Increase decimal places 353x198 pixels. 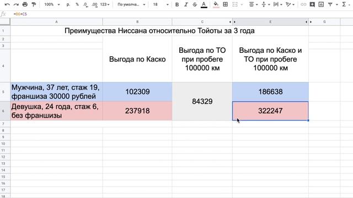[95, 4]
